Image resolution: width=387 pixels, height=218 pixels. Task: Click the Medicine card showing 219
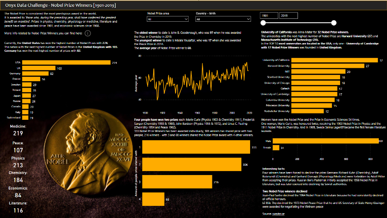(x=18, y=131)
